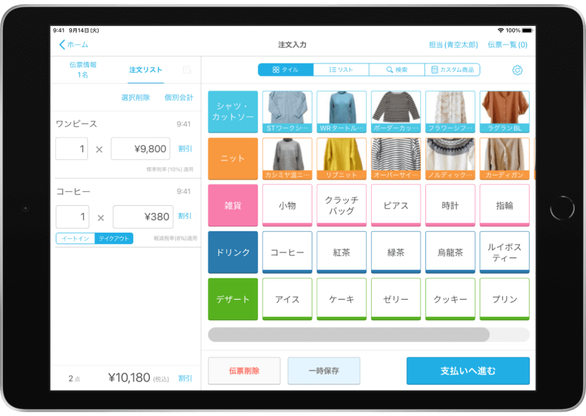The width and height of the screenshot is (586, 416).
Task: Add the ボーダーカット striped shirt item
Action: [x=396, y=111]
